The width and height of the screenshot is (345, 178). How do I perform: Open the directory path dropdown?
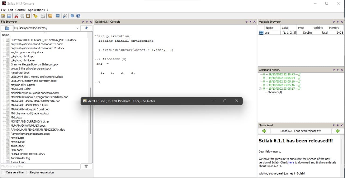[x=78, y=28]
